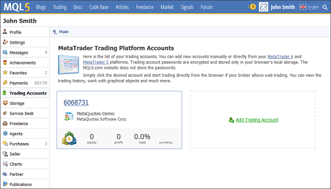
Task: Open Favorites in the sidebar
Action: [25, 73]
